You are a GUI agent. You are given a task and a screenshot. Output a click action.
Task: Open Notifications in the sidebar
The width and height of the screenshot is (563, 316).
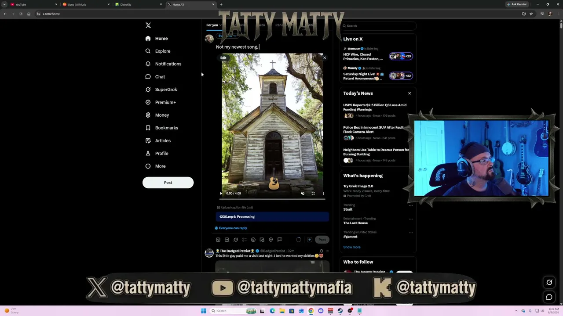pos(163,64)
